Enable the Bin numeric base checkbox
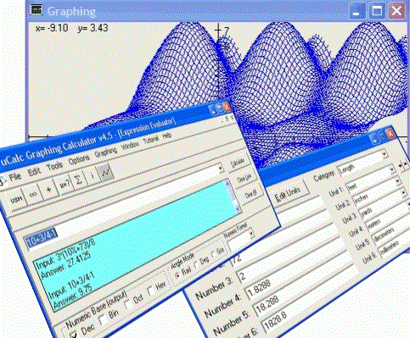Image resolution: width=410 pixels, height=338 pixels. click(x=104, y=319)
